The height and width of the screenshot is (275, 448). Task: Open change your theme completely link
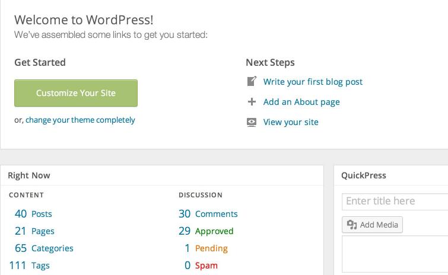pos(80,120)
